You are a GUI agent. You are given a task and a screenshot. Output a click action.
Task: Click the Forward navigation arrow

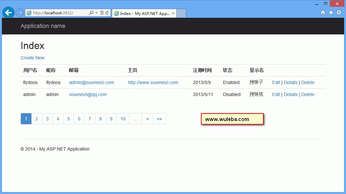point(19,12)
